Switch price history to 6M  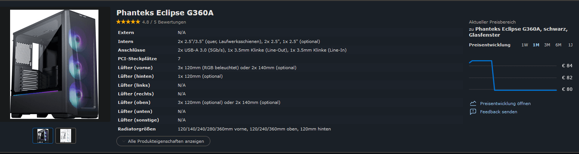click(558, 45)
